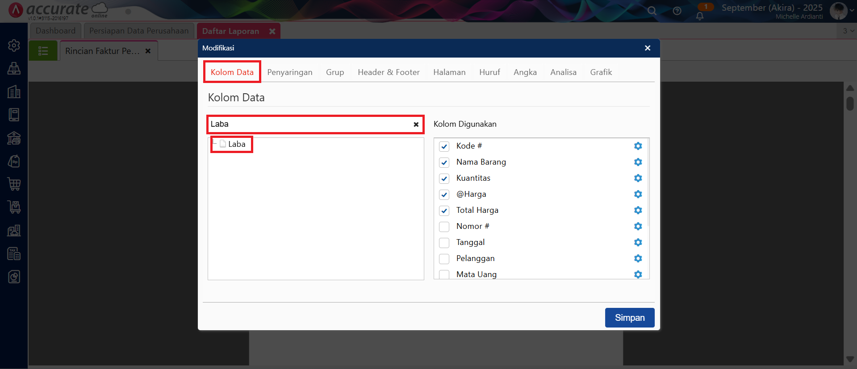Open the settings gear in left sidebar
This screenshot has width=857, height=369.
coord(14,46)
